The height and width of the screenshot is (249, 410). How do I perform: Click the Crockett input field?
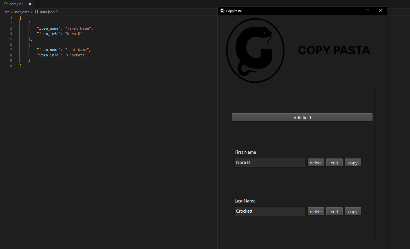click(x=270, y=211)
